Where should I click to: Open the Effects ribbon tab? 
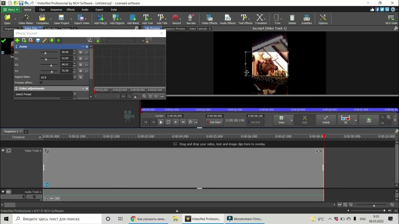[x=70, y=10]
